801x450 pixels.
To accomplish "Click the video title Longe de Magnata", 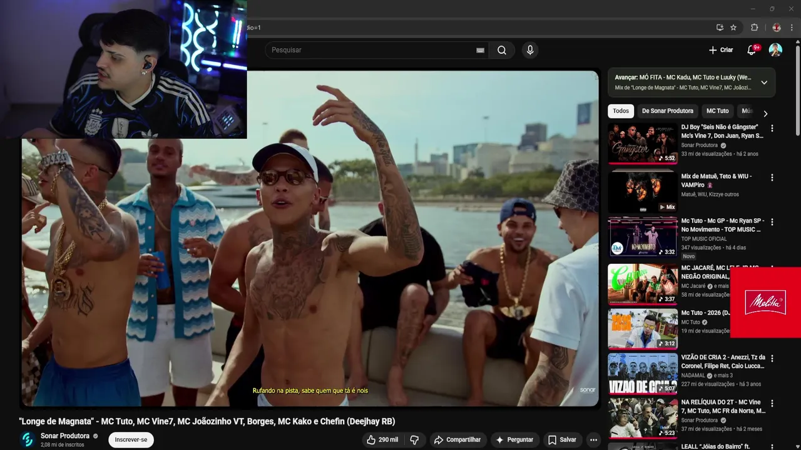I will coord(207,421).
